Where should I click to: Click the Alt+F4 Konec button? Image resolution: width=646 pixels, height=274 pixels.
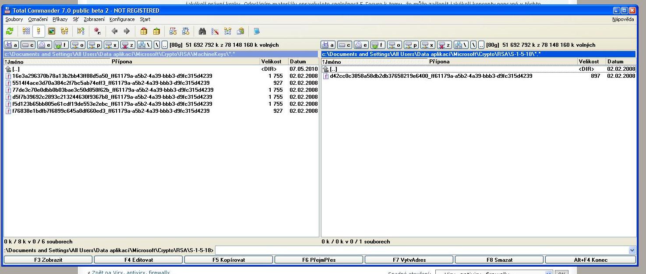point(590,260)
